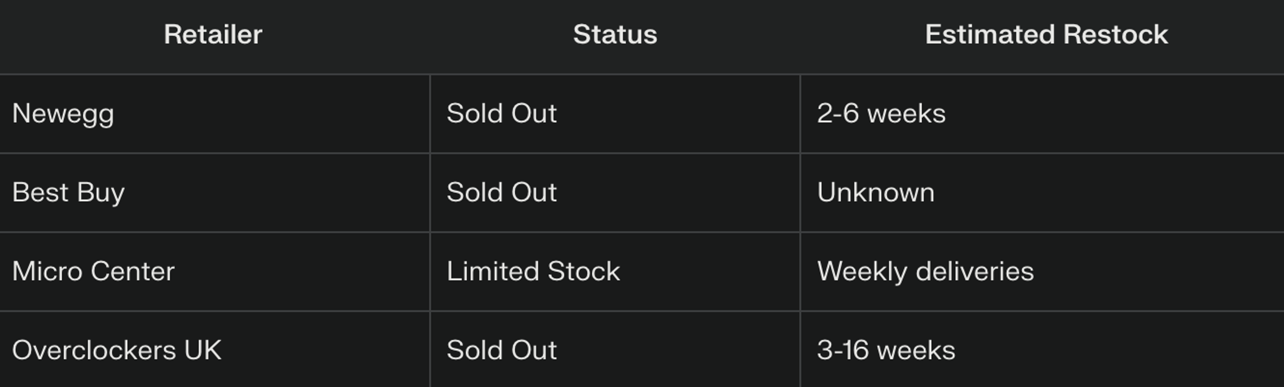The image size is (1284, 387).
Task: Sort by the Status column header
Action: click(x=615, y=35)
